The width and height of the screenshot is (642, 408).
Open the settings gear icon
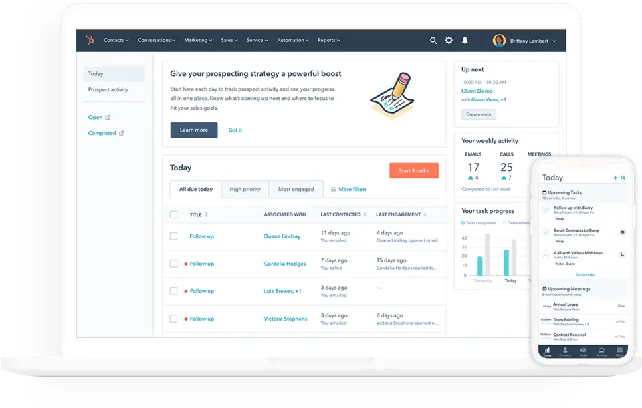click(x=449, y=40)
